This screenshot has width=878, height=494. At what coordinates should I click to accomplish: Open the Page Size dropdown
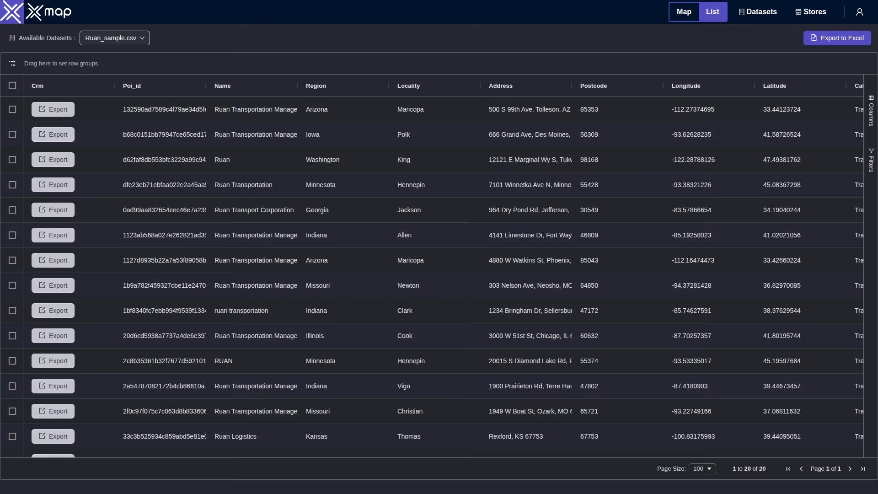(x=702, y=469)
